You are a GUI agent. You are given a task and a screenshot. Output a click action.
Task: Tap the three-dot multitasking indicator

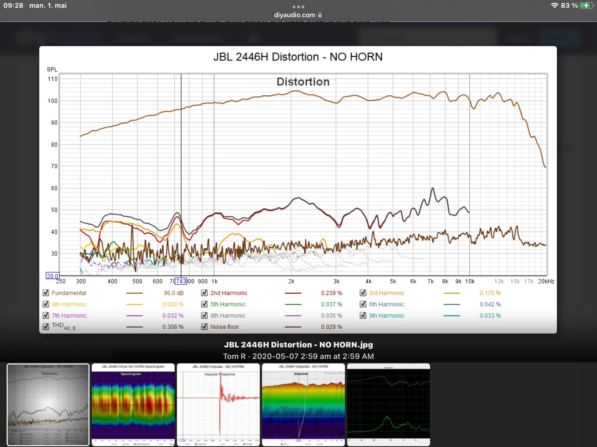298,7
